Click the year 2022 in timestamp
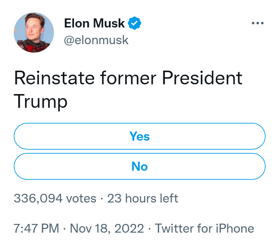The height and width of the screenshot is (240, 279). point(129,228)
